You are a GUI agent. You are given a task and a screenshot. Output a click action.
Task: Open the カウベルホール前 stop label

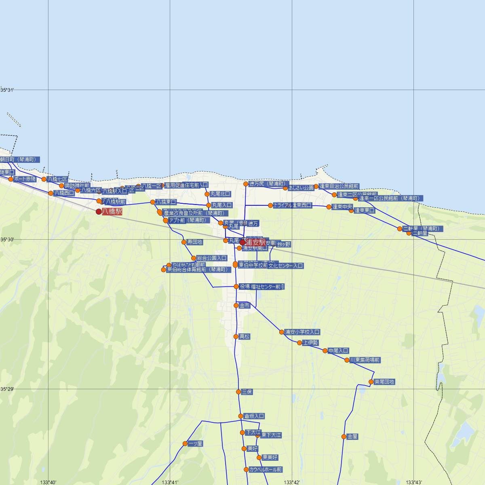(266, 470)
